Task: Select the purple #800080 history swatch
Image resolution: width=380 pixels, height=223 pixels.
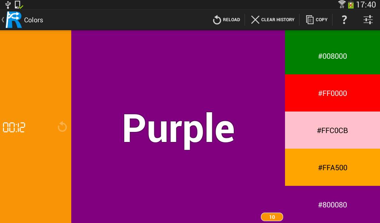Action: click(332, 204)
